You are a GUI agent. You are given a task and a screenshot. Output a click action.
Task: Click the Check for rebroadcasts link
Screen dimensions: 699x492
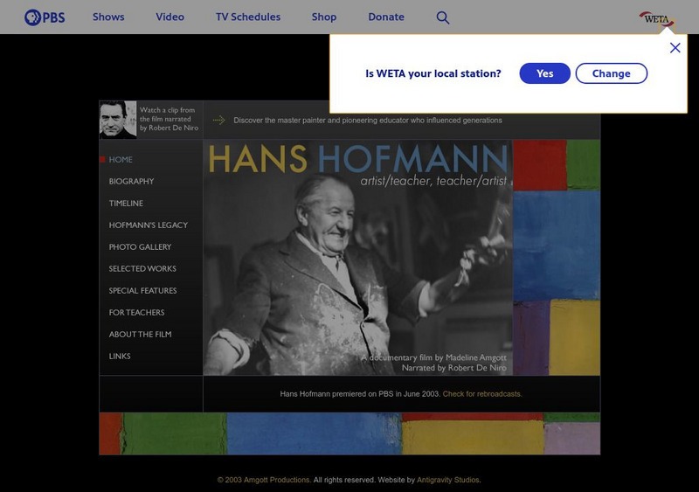tap(482, 394)
